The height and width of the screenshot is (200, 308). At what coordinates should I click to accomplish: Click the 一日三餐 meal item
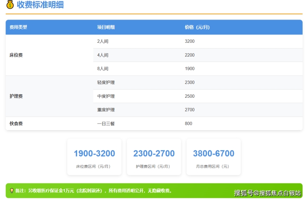pyautogui.click(x=106, y=123)
